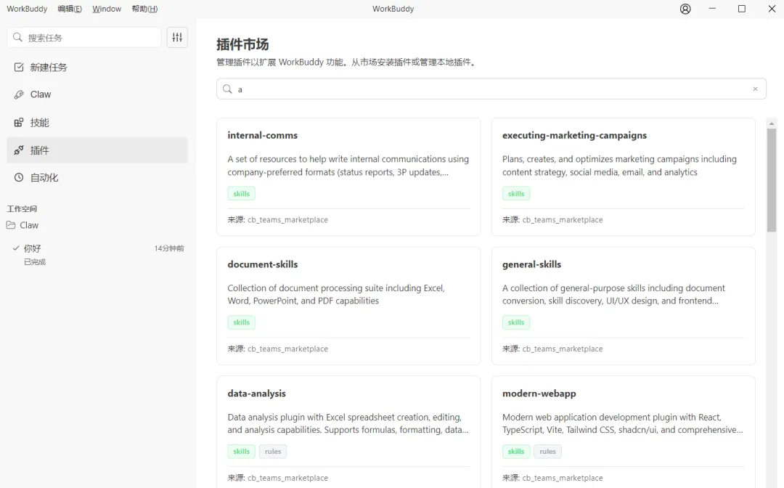Open Claw from the sidebar

click(x=41, y=94)
